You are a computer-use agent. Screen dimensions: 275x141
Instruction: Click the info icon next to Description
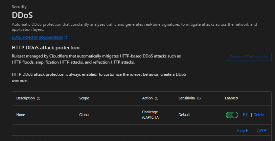[39, 98]
